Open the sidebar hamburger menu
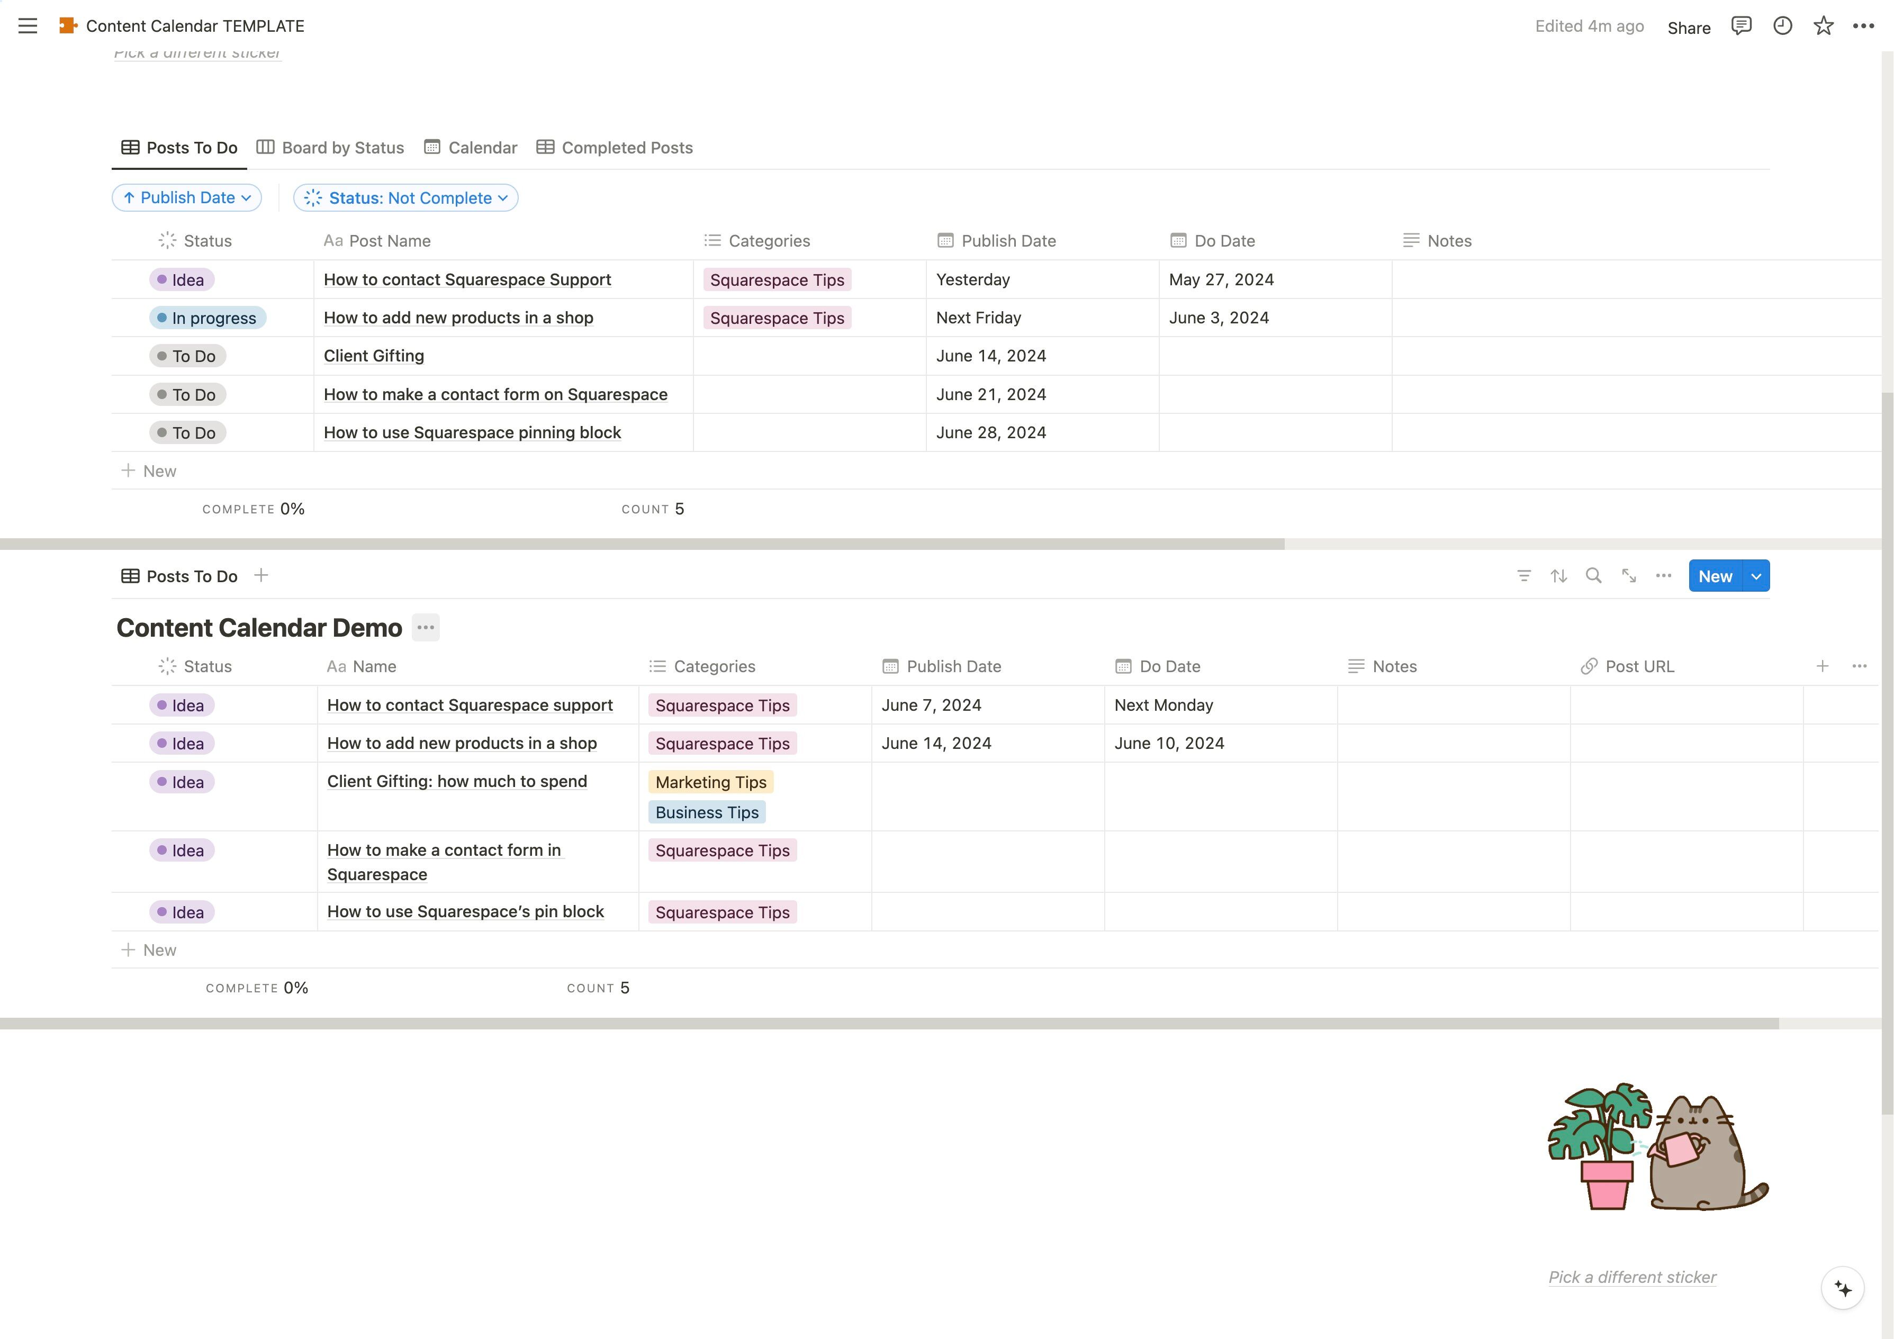1894x1339 pixels. (x=27, y=25)
